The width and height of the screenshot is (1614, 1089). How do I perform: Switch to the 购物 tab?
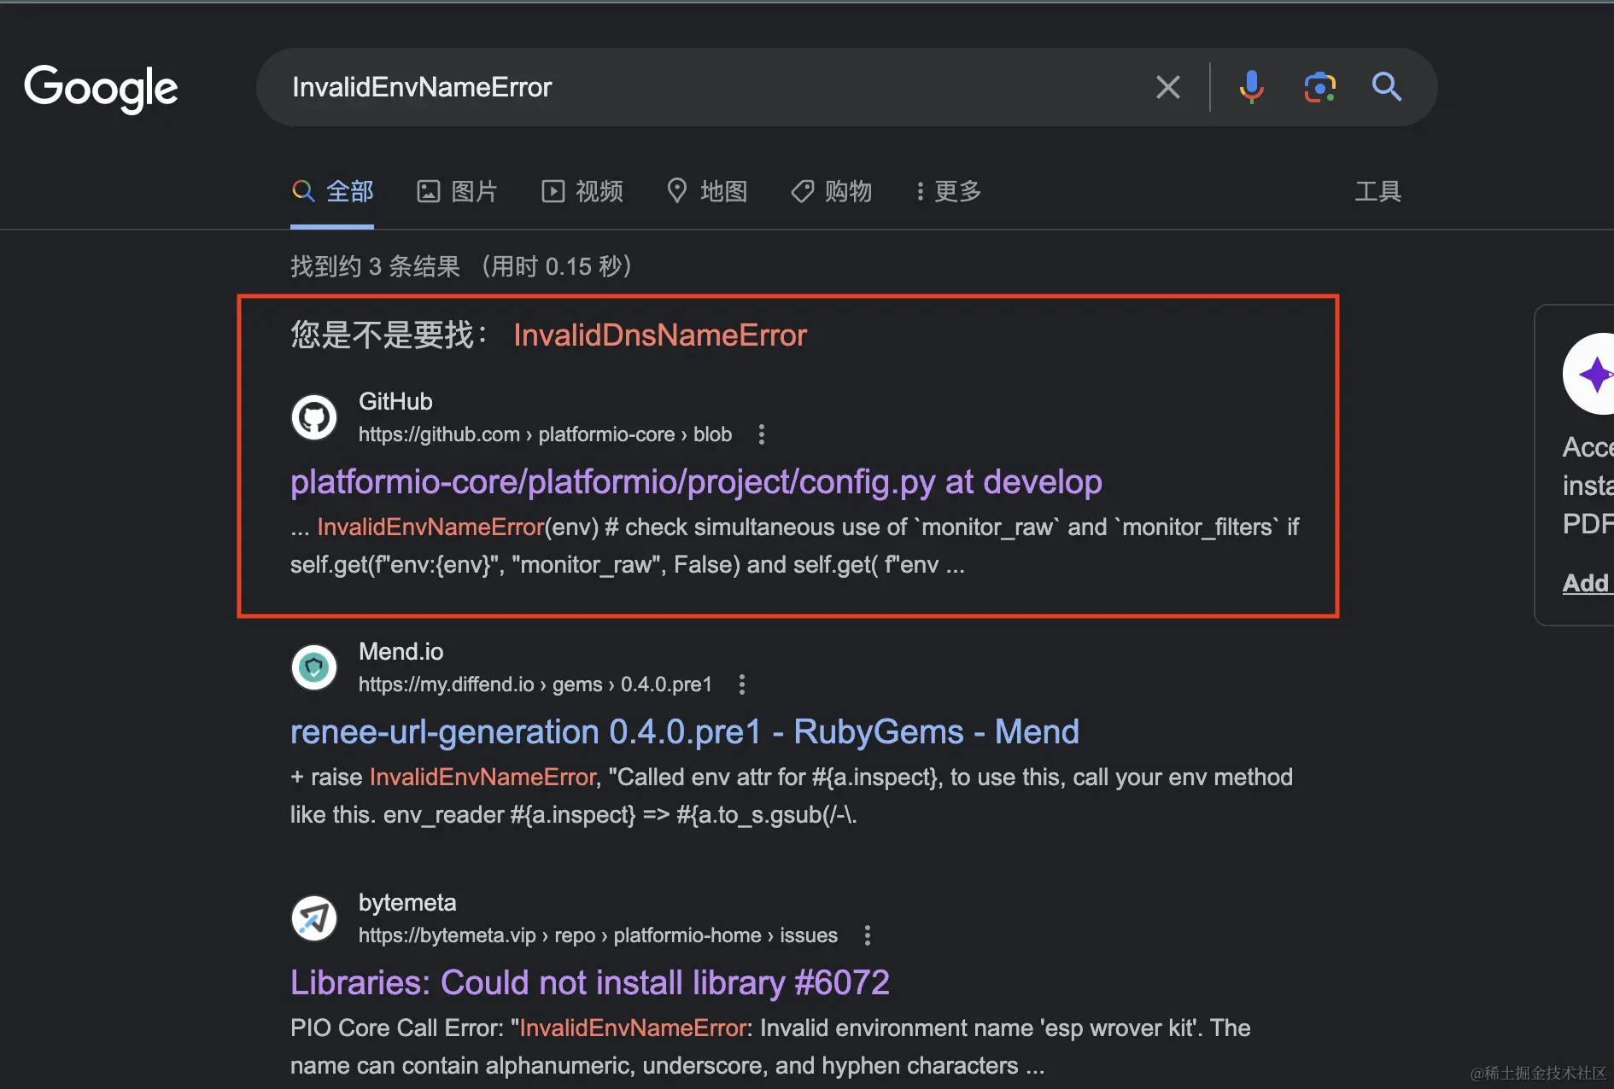[832, 191]
